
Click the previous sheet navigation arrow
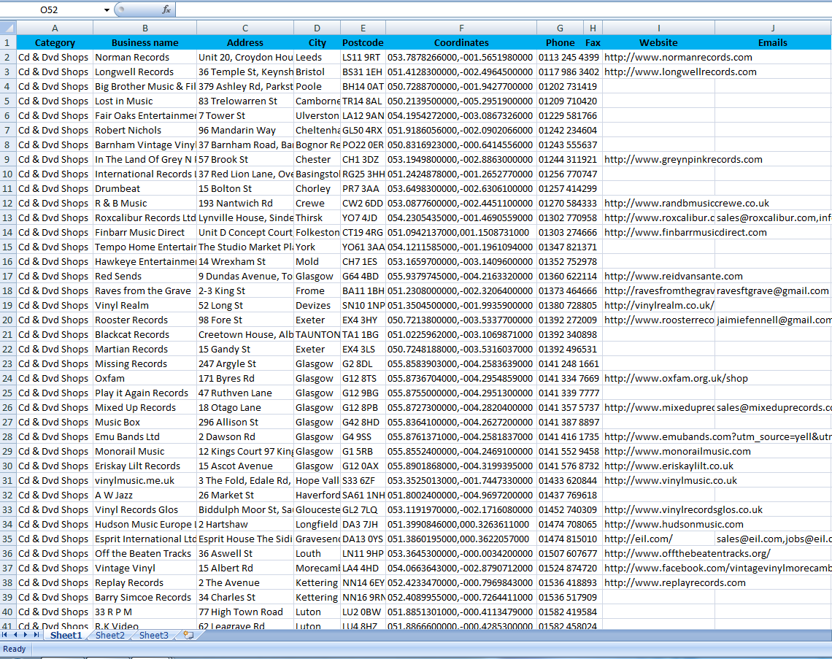15,635
